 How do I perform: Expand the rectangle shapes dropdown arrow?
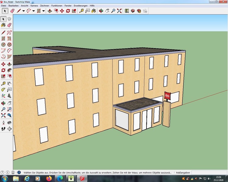click(x=43, y=11)
